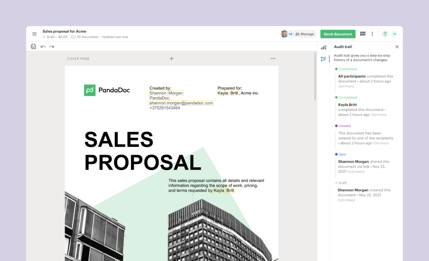This screenshot has width=429, height=261.
Task: Select the Audit trail sidebar icon
Action: (x=323, y=59)
